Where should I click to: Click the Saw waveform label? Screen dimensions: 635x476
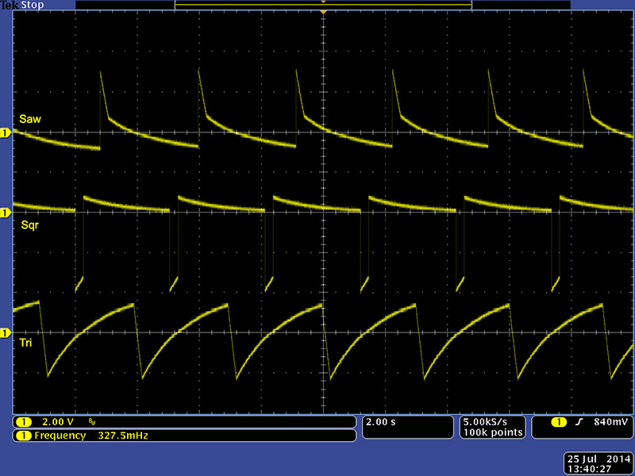[x=30, y=119]
